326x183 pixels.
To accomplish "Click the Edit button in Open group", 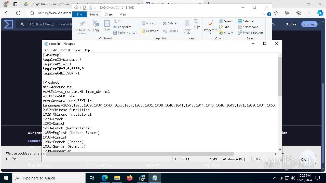I will tap(224, 27).
